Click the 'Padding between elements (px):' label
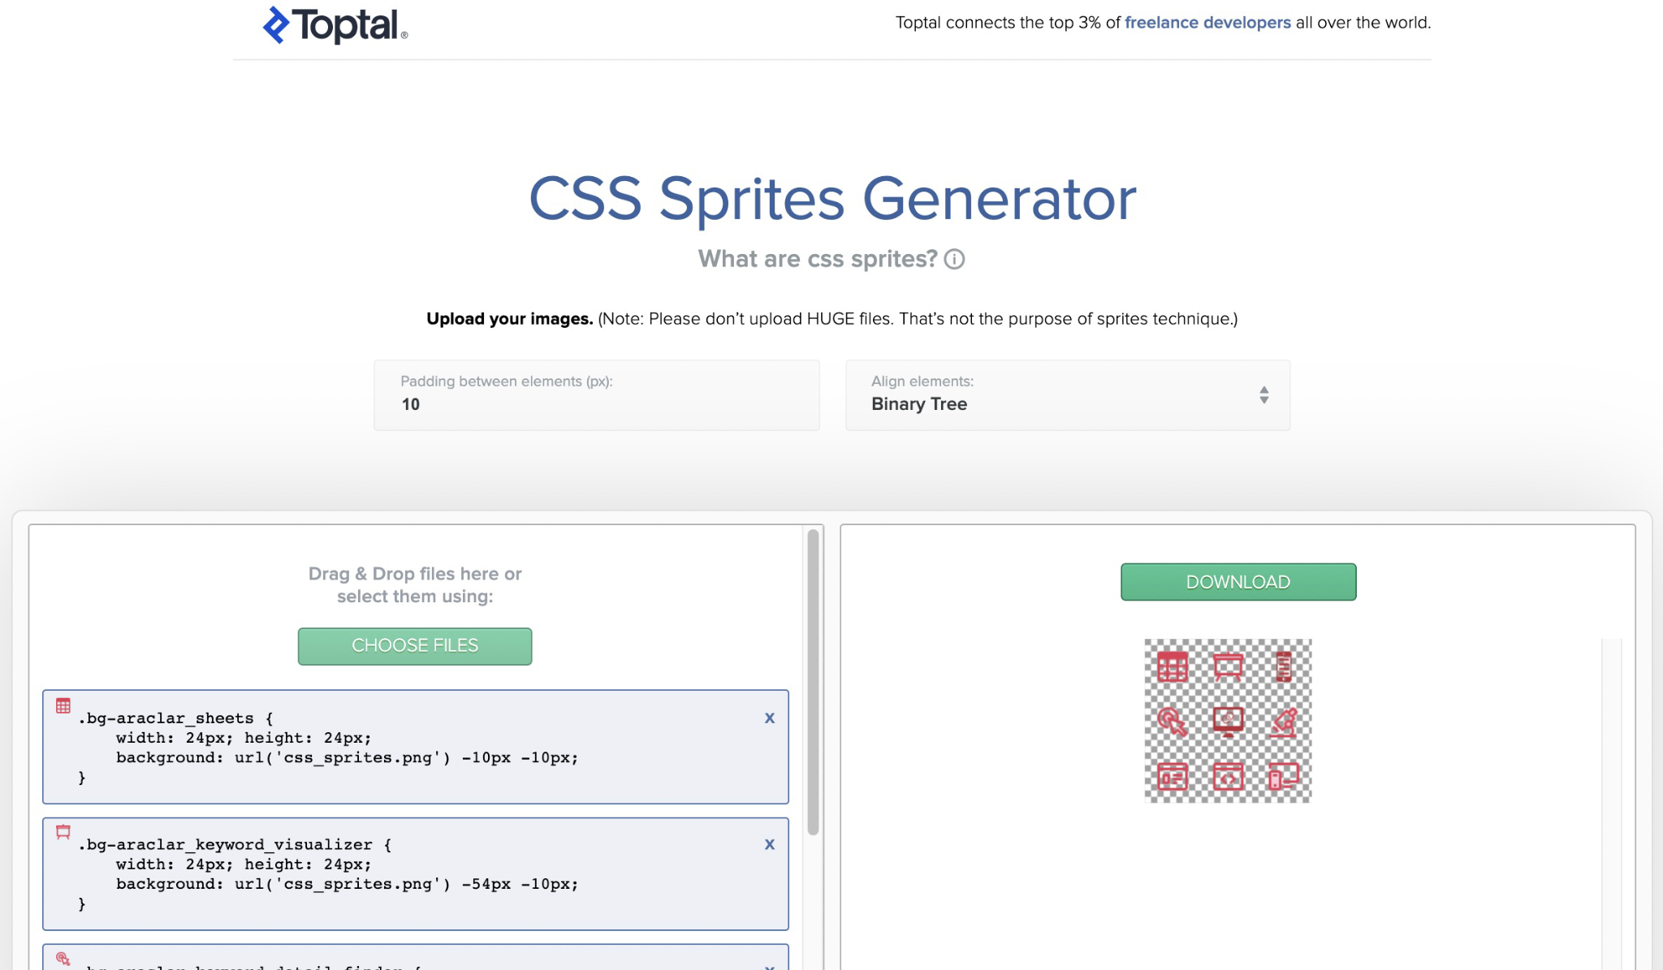 pos(507,382)
